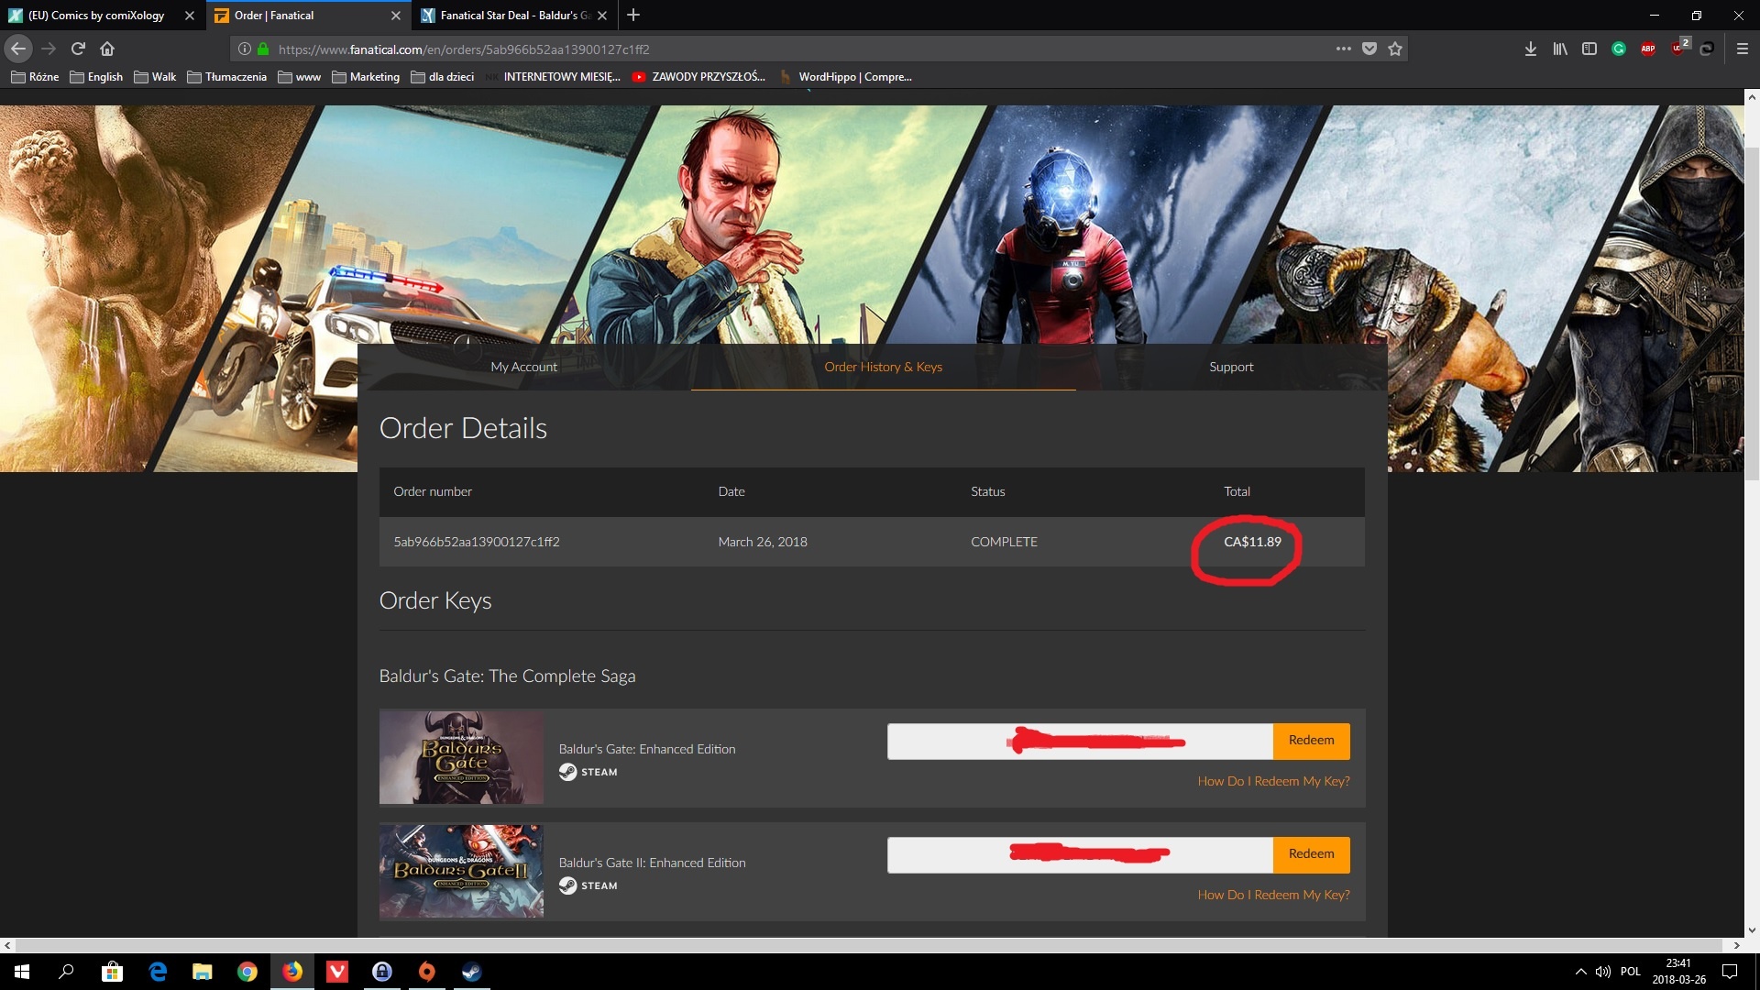Screen dimensions: 1760x990
Task: Open the Marketing bookmarks folder
Action: pos(366,77)
